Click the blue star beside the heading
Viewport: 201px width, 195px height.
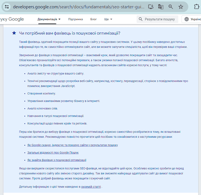(x=14, y=33)
